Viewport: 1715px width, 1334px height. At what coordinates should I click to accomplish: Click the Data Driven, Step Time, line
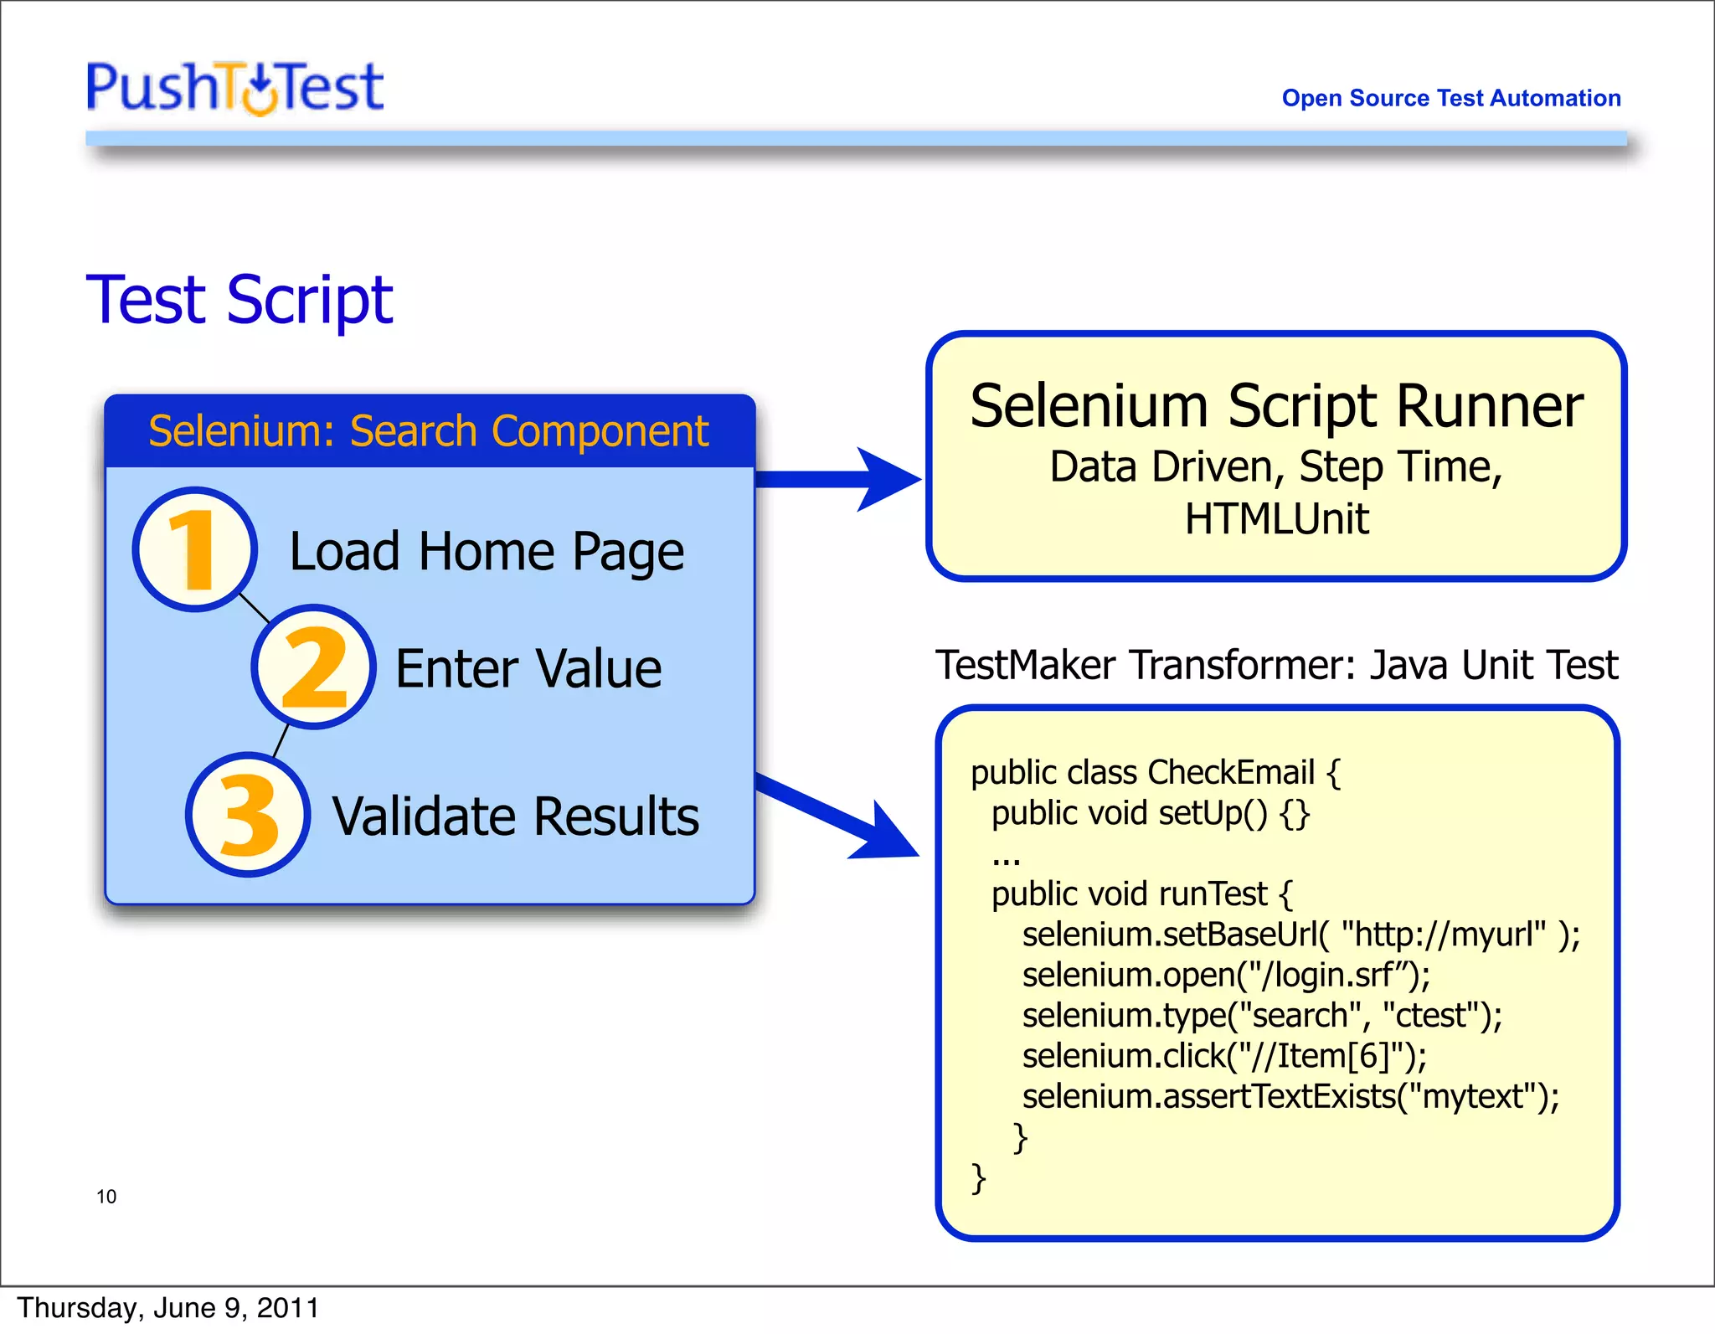[1276, 467]
